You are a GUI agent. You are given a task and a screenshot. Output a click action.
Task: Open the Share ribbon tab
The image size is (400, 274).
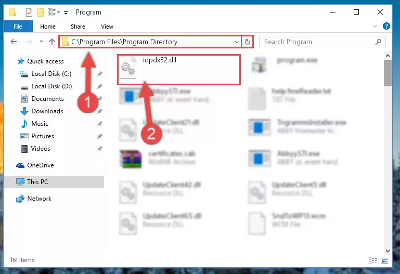78,27
